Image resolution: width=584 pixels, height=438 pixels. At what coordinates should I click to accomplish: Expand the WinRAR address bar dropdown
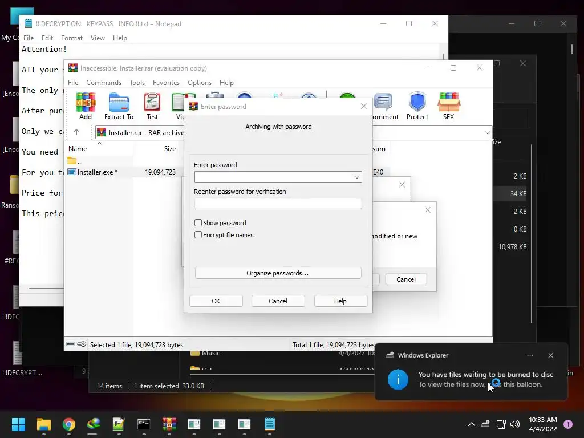pyautogui.click(x=487, y=132)
